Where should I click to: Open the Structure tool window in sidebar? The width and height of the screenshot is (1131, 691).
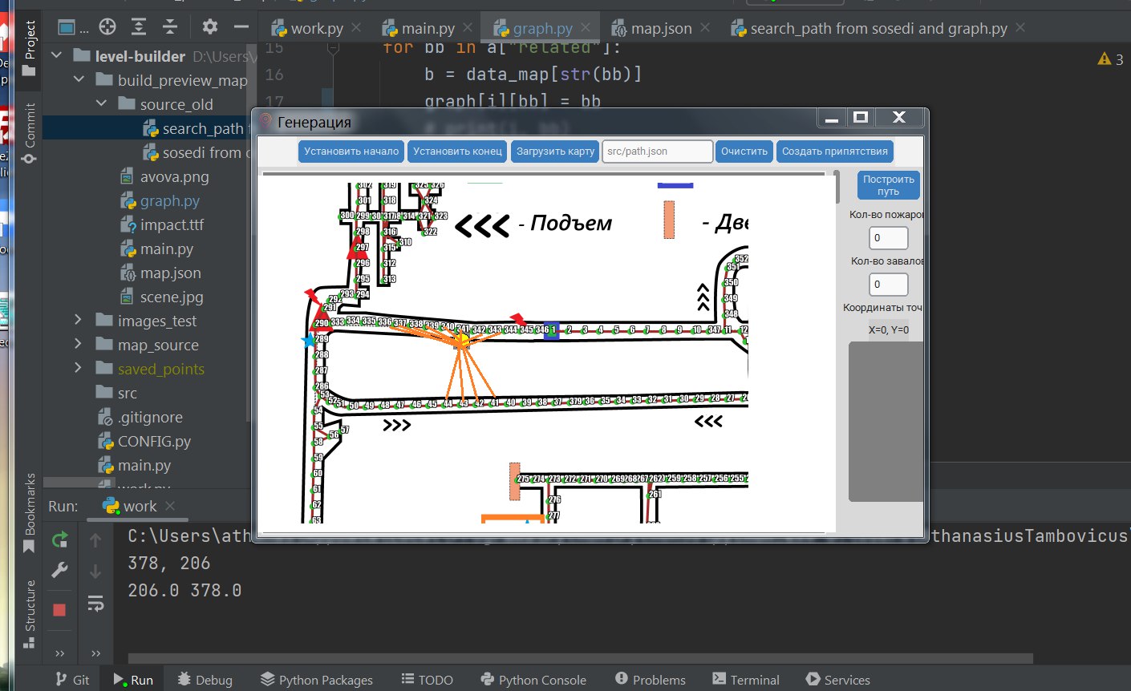[x=30, y=613]
